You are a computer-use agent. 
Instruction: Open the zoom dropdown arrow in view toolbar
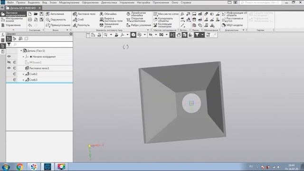coord(111,35)
